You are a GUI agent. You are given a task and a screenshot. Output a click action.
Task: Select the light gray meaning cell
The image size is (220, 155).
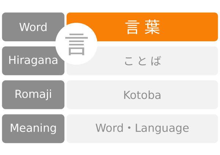coord(205,129)
